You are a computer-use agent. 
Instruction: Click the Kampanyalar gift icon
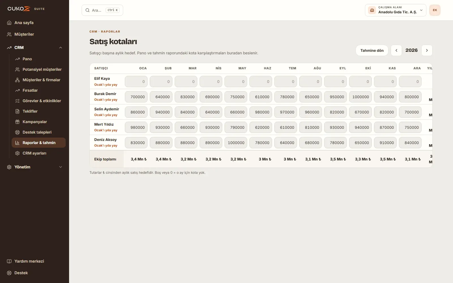click(x=17, y=122)
